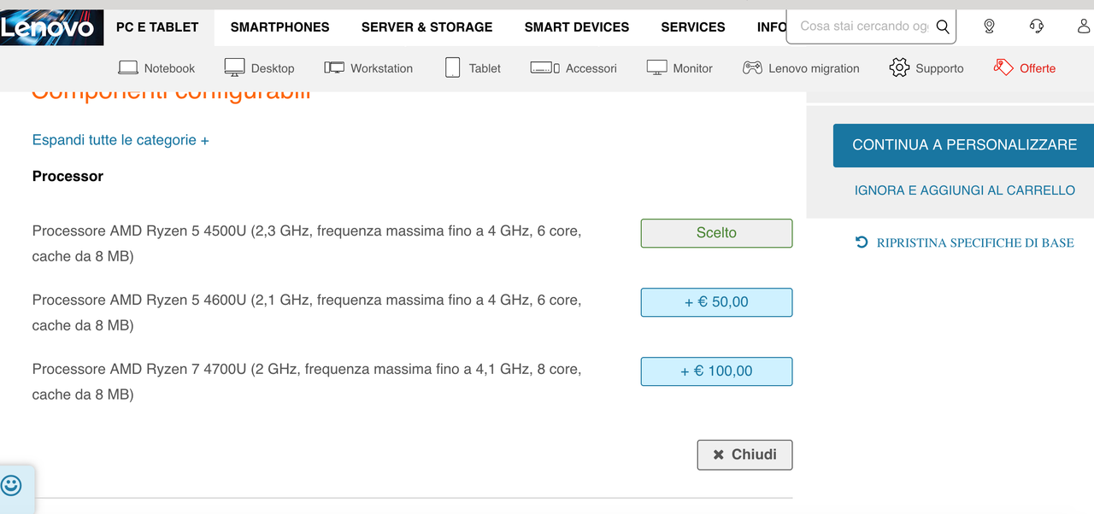Collapse the Processor section heading

point(68,176)
